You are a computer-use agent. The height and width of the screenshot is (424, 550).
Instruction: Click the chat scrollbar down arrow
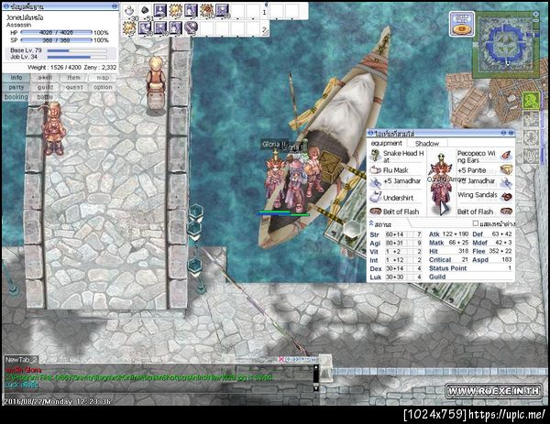315,388
